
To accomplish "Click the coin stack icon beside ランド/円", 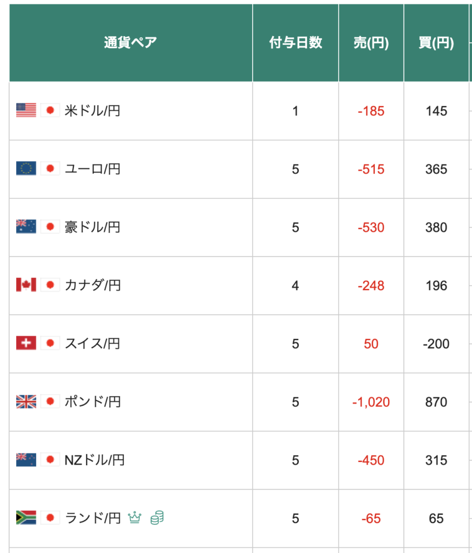I will coord(157,518).
